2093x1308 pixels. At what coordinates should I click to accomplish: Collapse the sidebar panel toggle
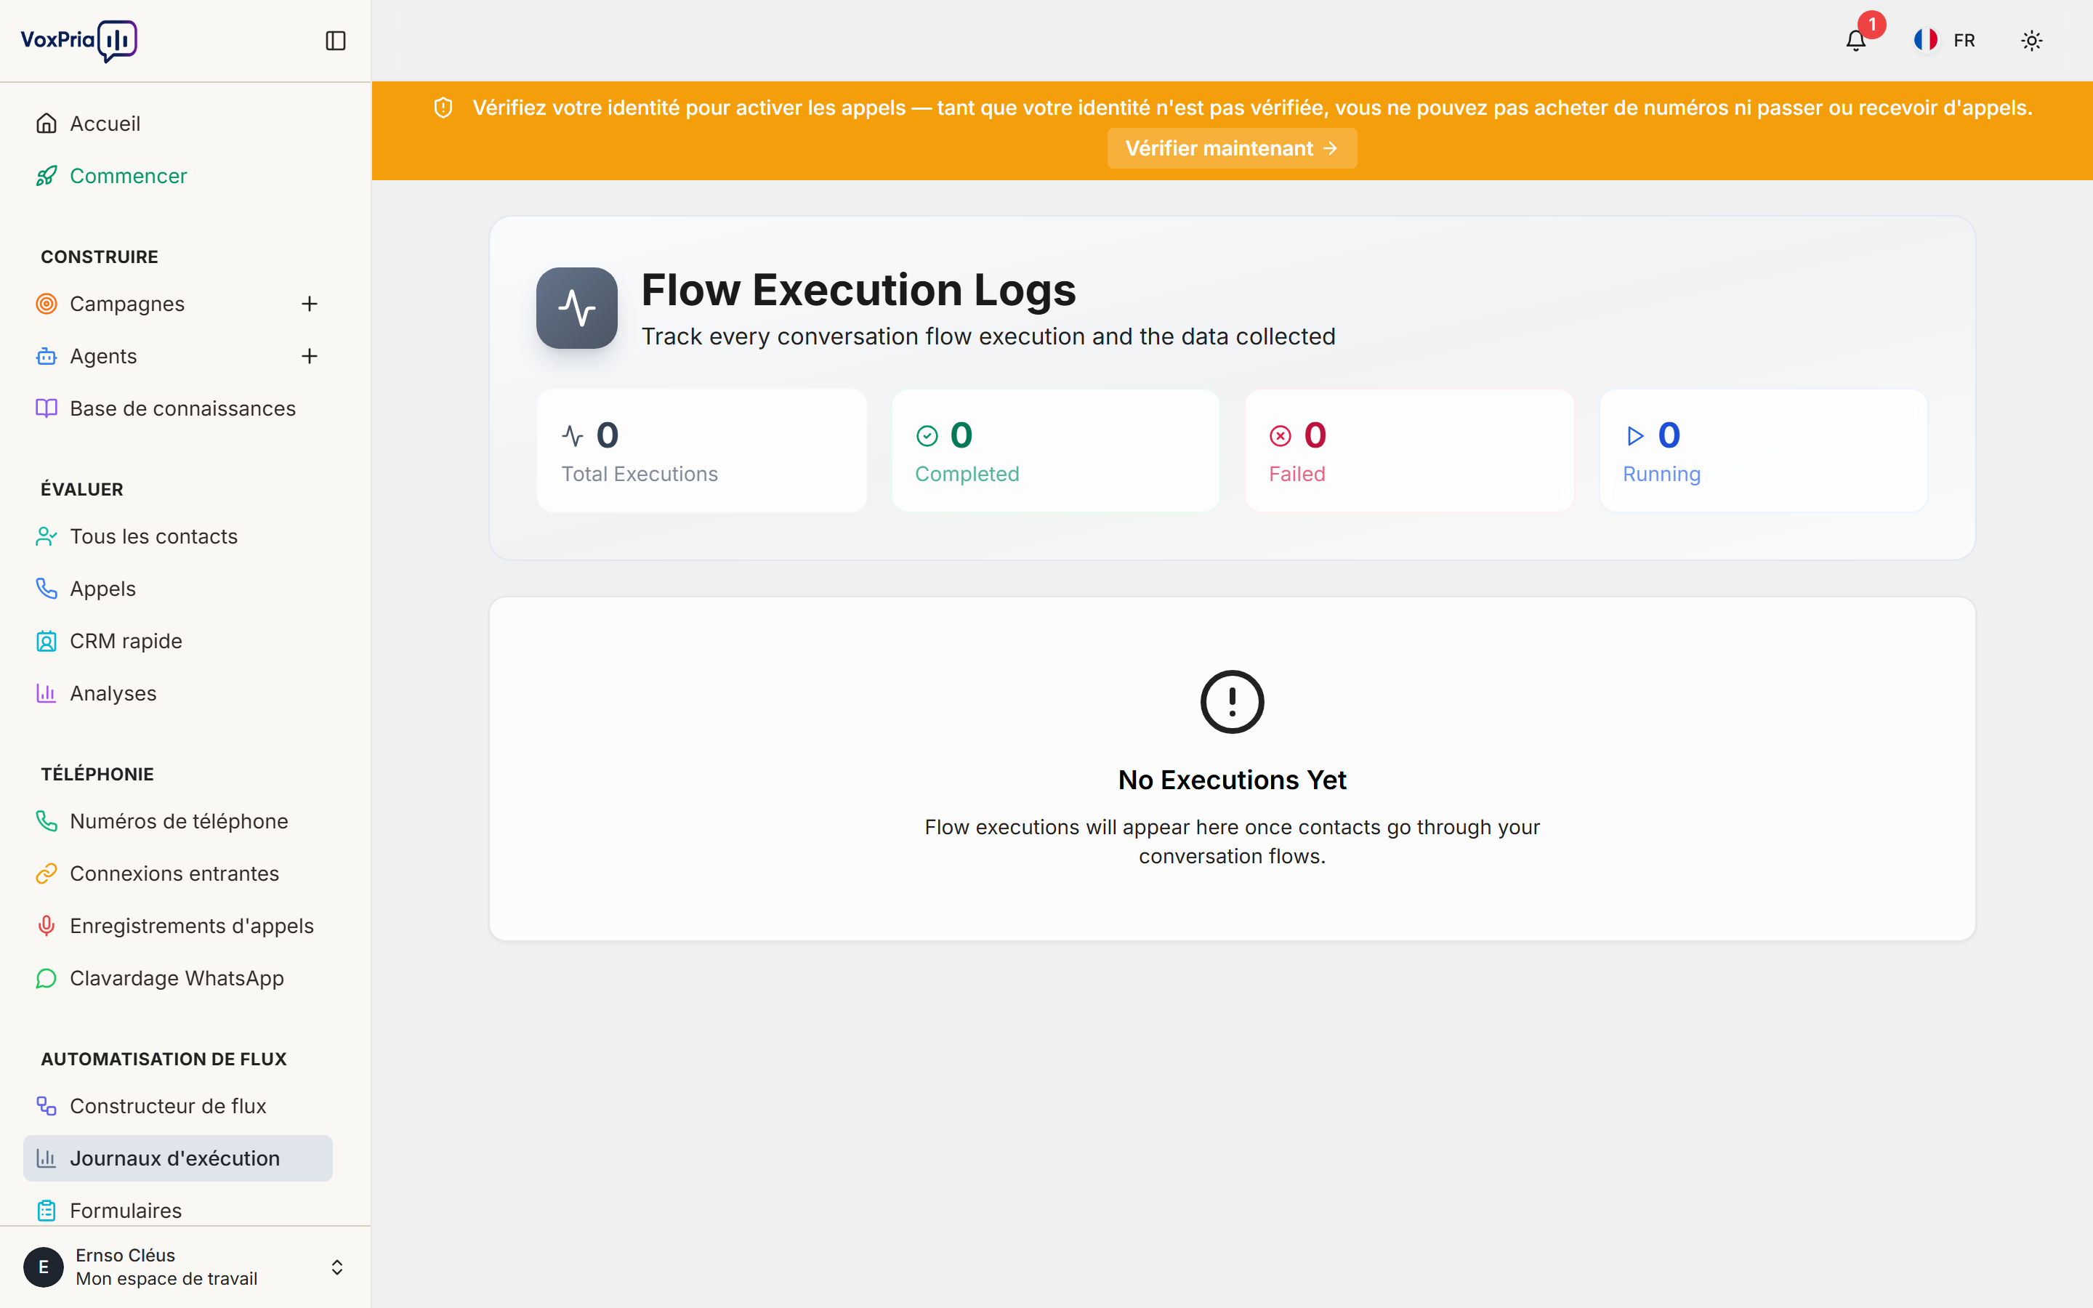336,41
